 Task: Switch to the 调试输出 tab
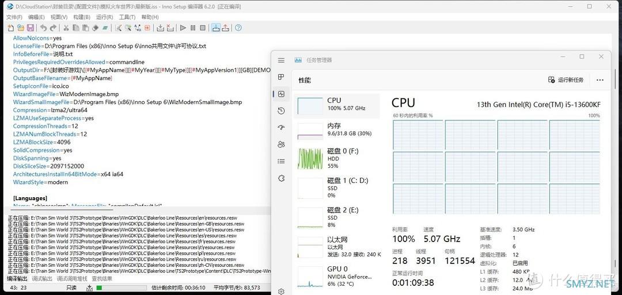(43, 279)
